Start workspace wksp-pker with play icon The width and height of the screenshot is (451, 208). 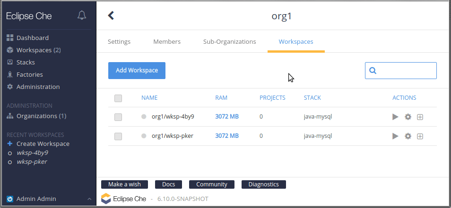(x=396, y=136)
